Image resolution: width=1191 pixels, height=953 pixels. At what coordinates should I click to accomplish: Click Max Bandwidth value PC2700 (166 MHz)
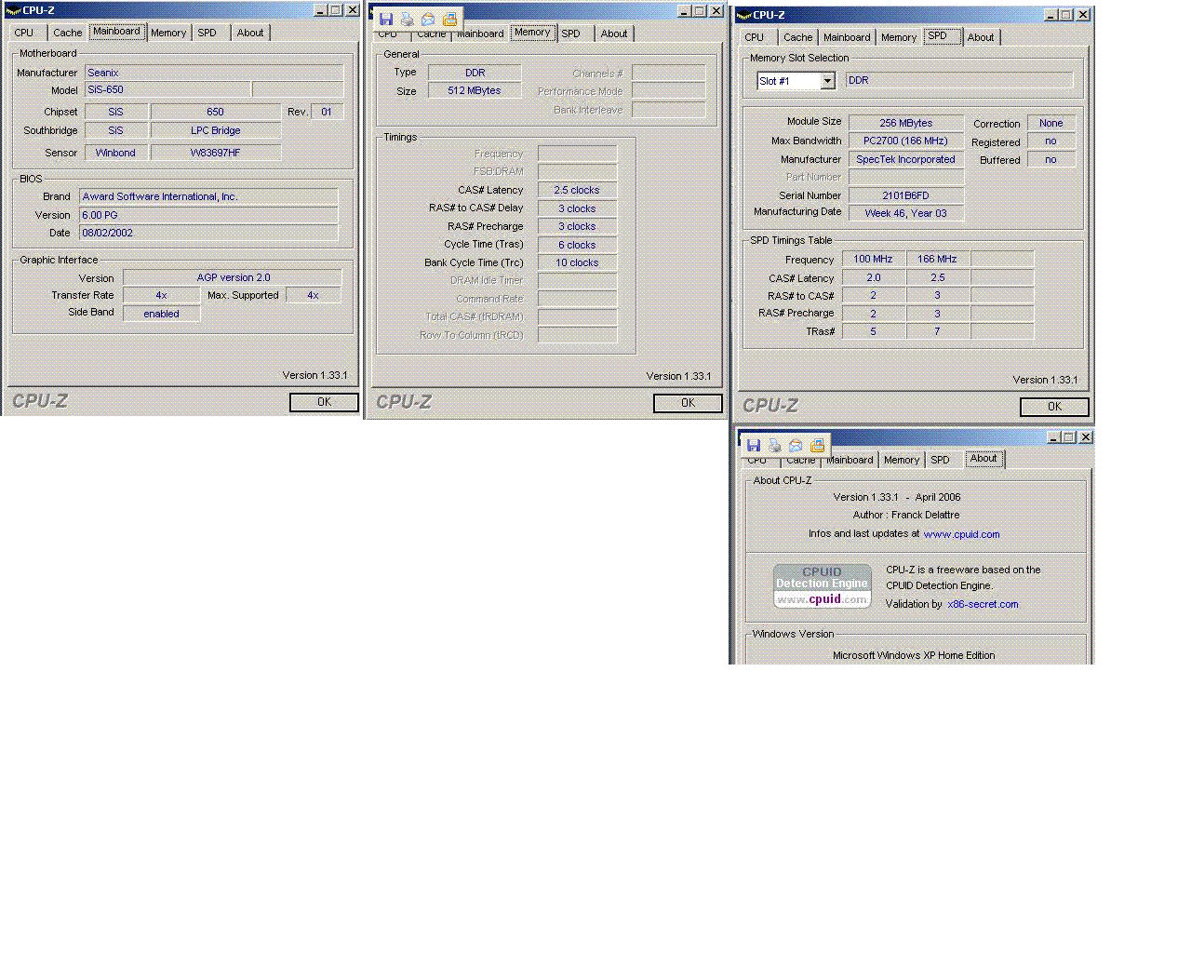(x=906, y=141)
